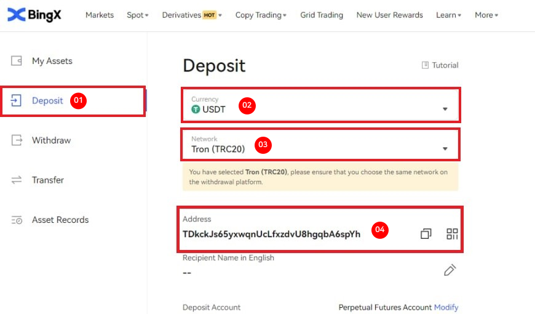Click the Asset Records icon
Image resolution: width=535 pixels, height=314 pixels.
(17, 220)
